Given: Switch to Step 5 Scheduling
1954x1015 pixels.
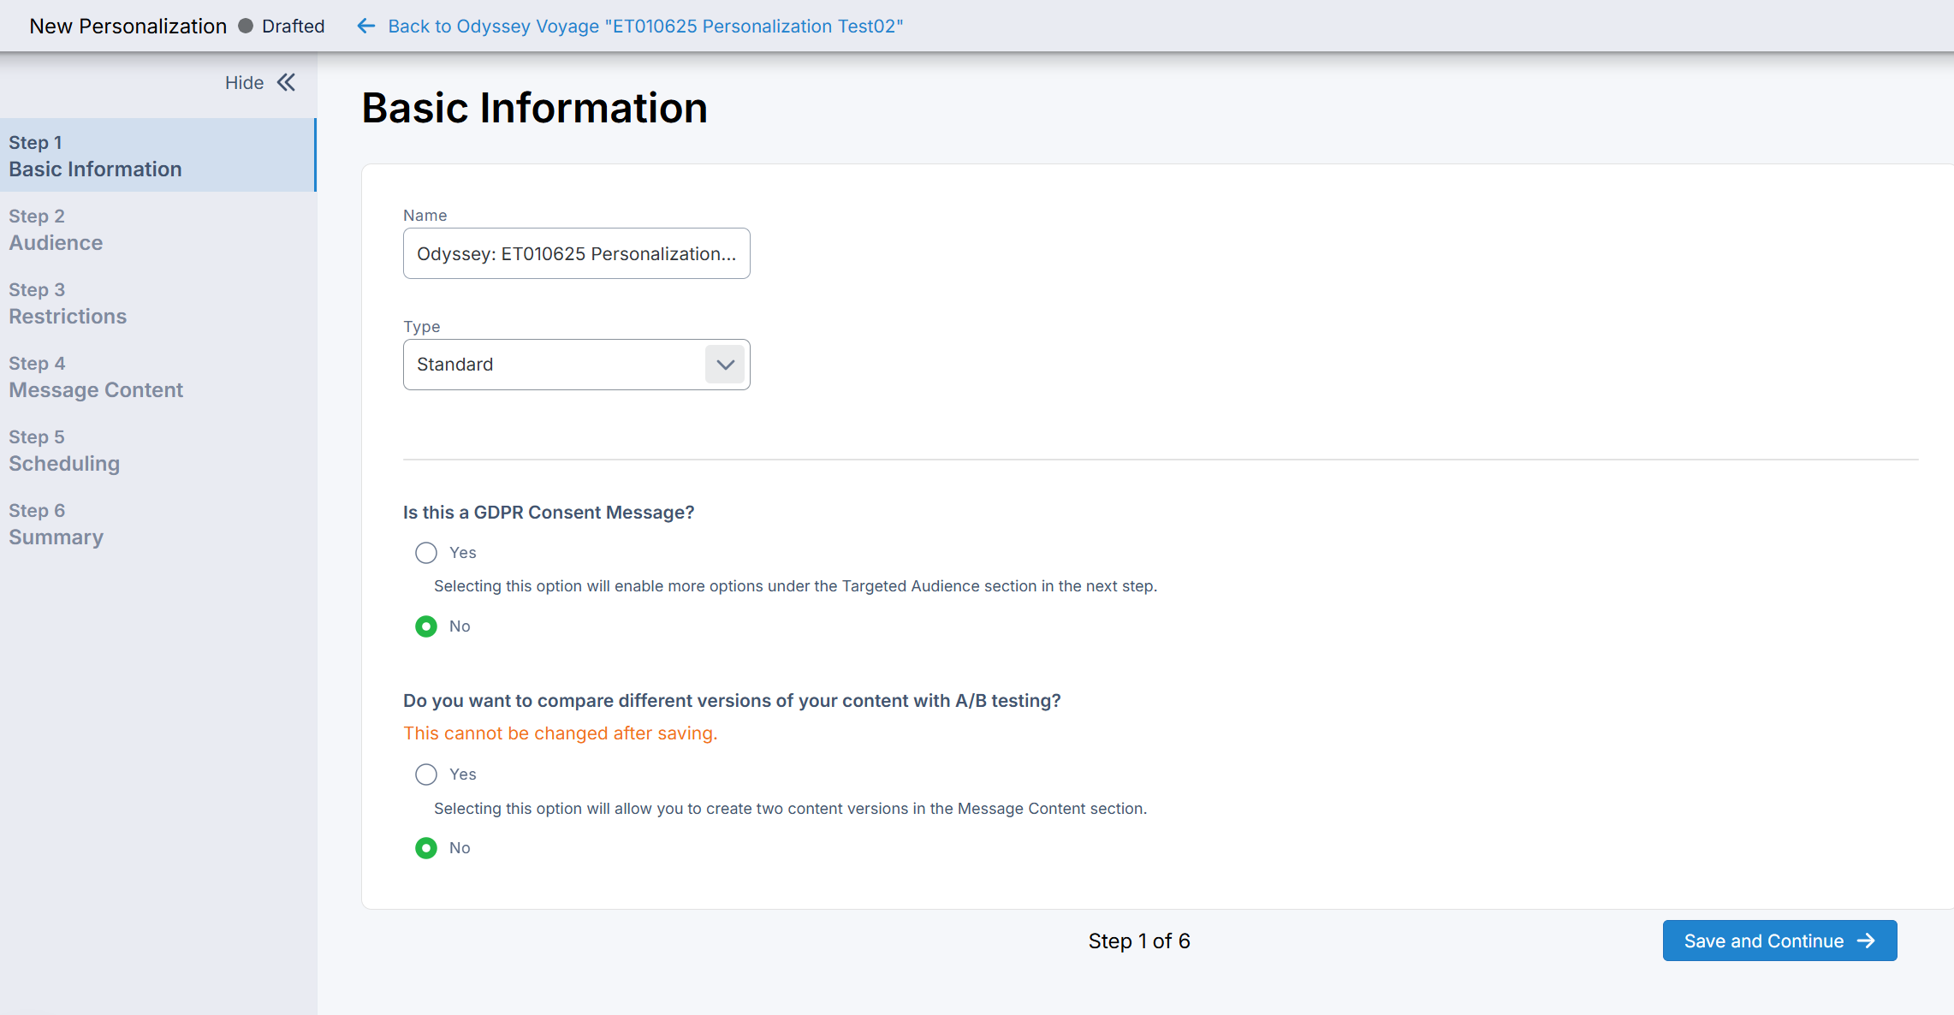Looking at the screenshot, I should point(64,450).
